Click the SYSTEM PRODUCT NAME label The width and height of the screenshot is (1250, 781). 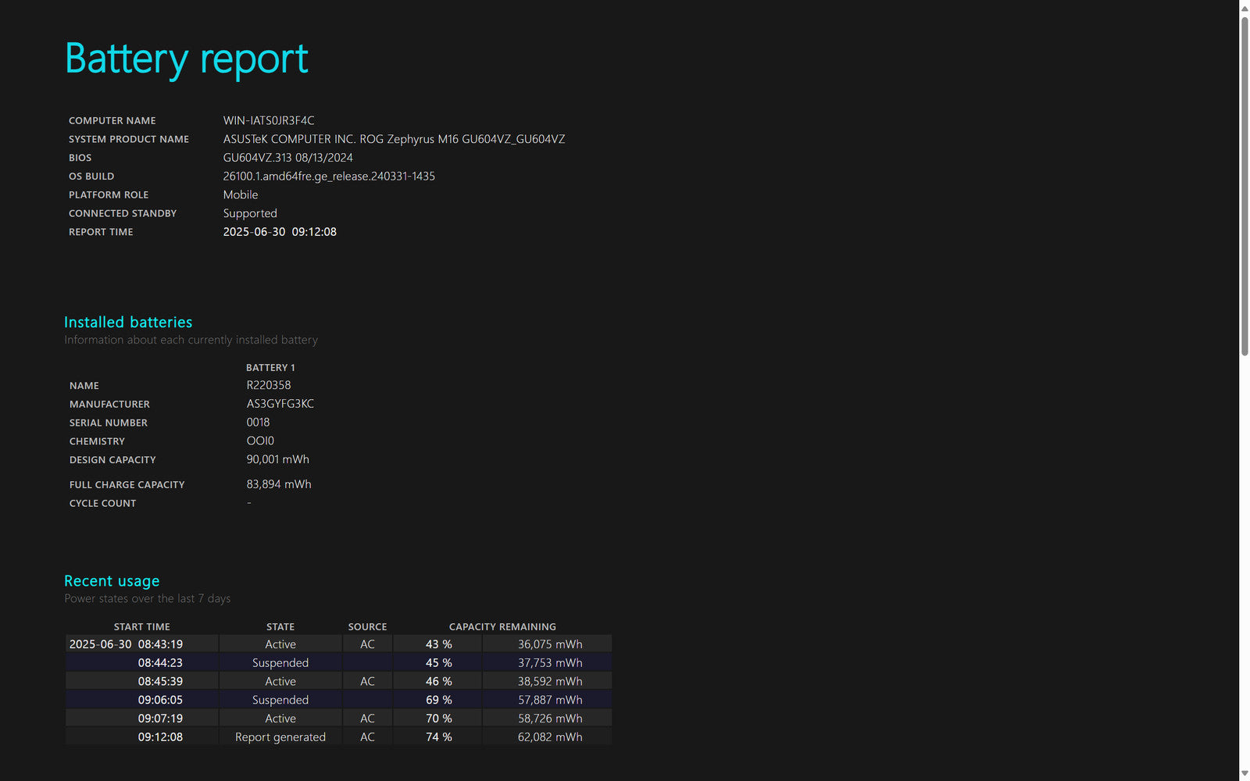(129, 140)
